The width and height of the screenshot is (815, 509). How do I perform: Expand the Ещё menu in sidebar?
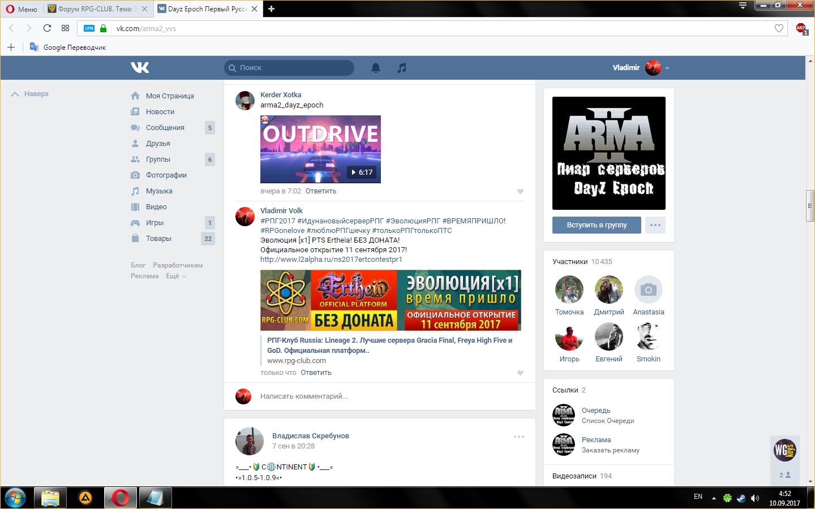(x=176, y=276)
